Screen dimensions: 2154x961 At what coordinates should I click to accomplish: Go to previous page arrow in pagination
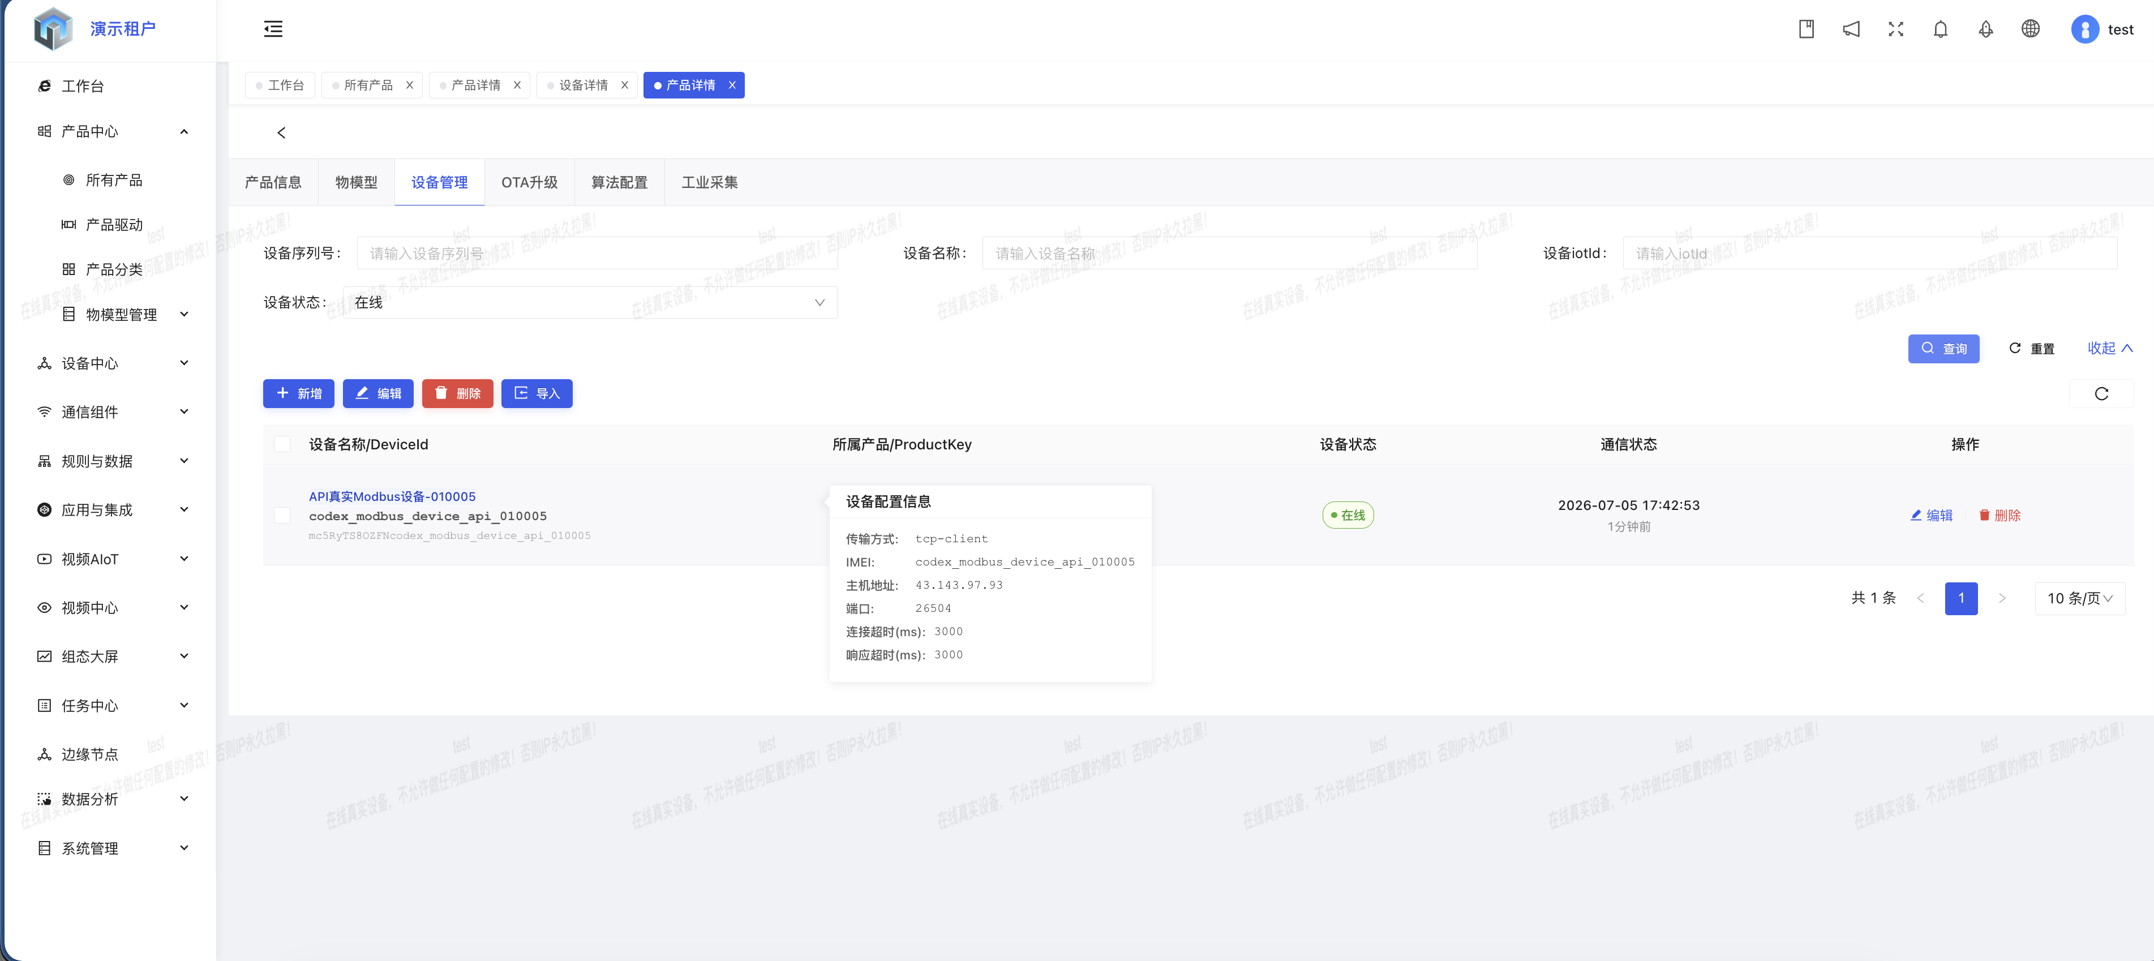click(1921, 598)
